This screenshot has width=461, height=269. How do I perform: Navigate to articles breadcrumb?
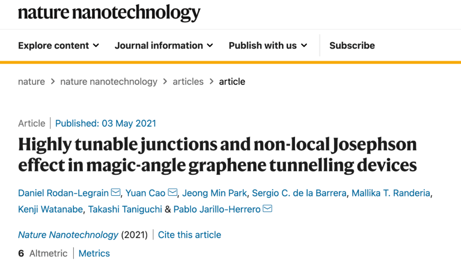coord(188,81)
